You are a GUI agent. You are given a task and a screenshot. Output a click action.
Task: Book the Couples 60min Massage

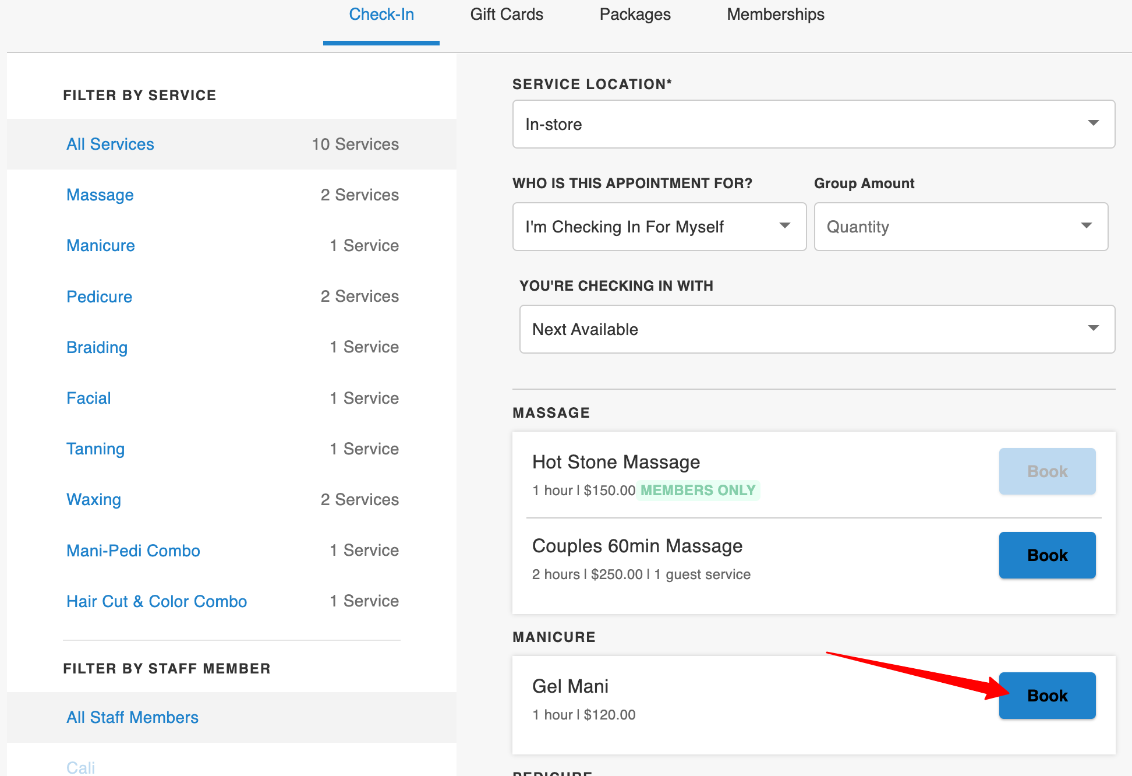[1046, 555]
